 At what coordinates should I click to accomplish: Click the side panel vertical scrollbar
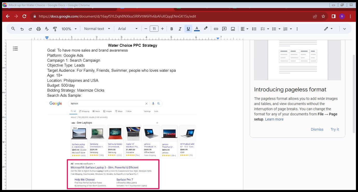[354, 93]
